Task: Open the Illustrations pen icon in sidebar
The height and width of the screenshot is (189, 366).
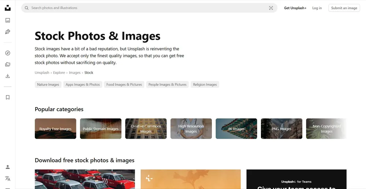Action: (8, 32)
